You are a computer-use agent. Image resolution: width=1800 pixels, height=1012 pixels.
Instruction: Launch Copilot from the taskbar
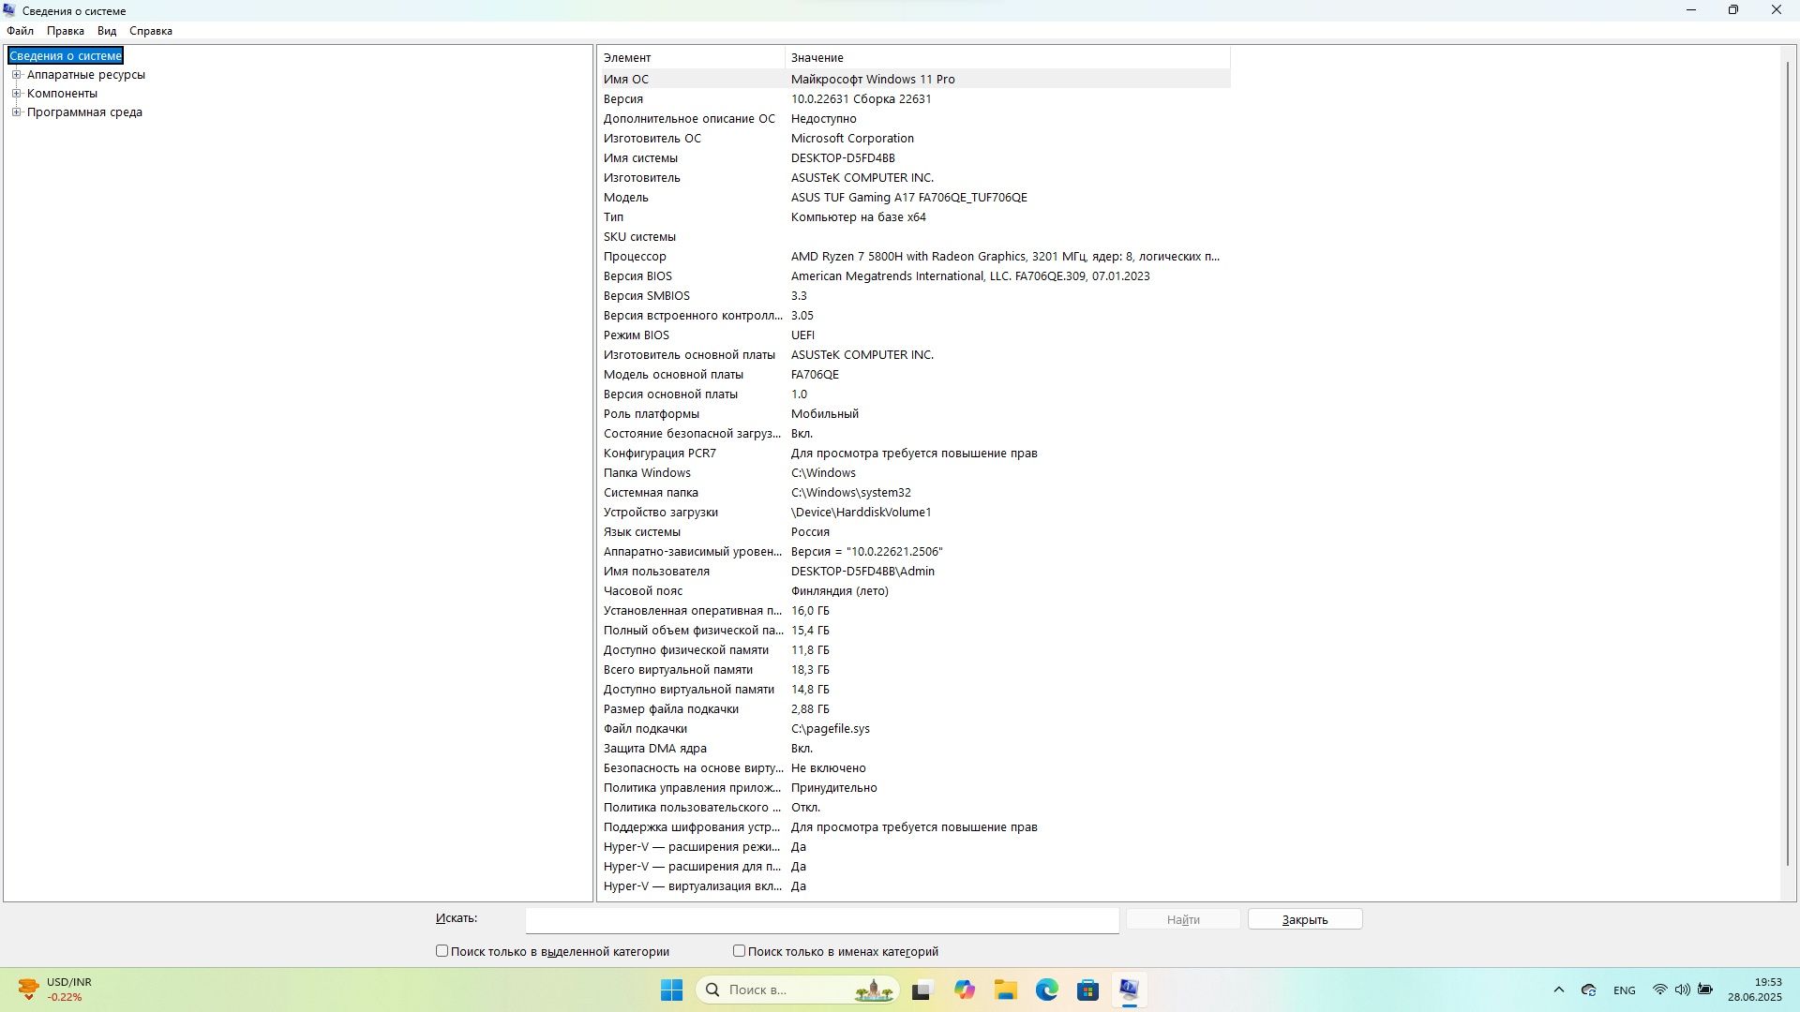coord(964,990)
